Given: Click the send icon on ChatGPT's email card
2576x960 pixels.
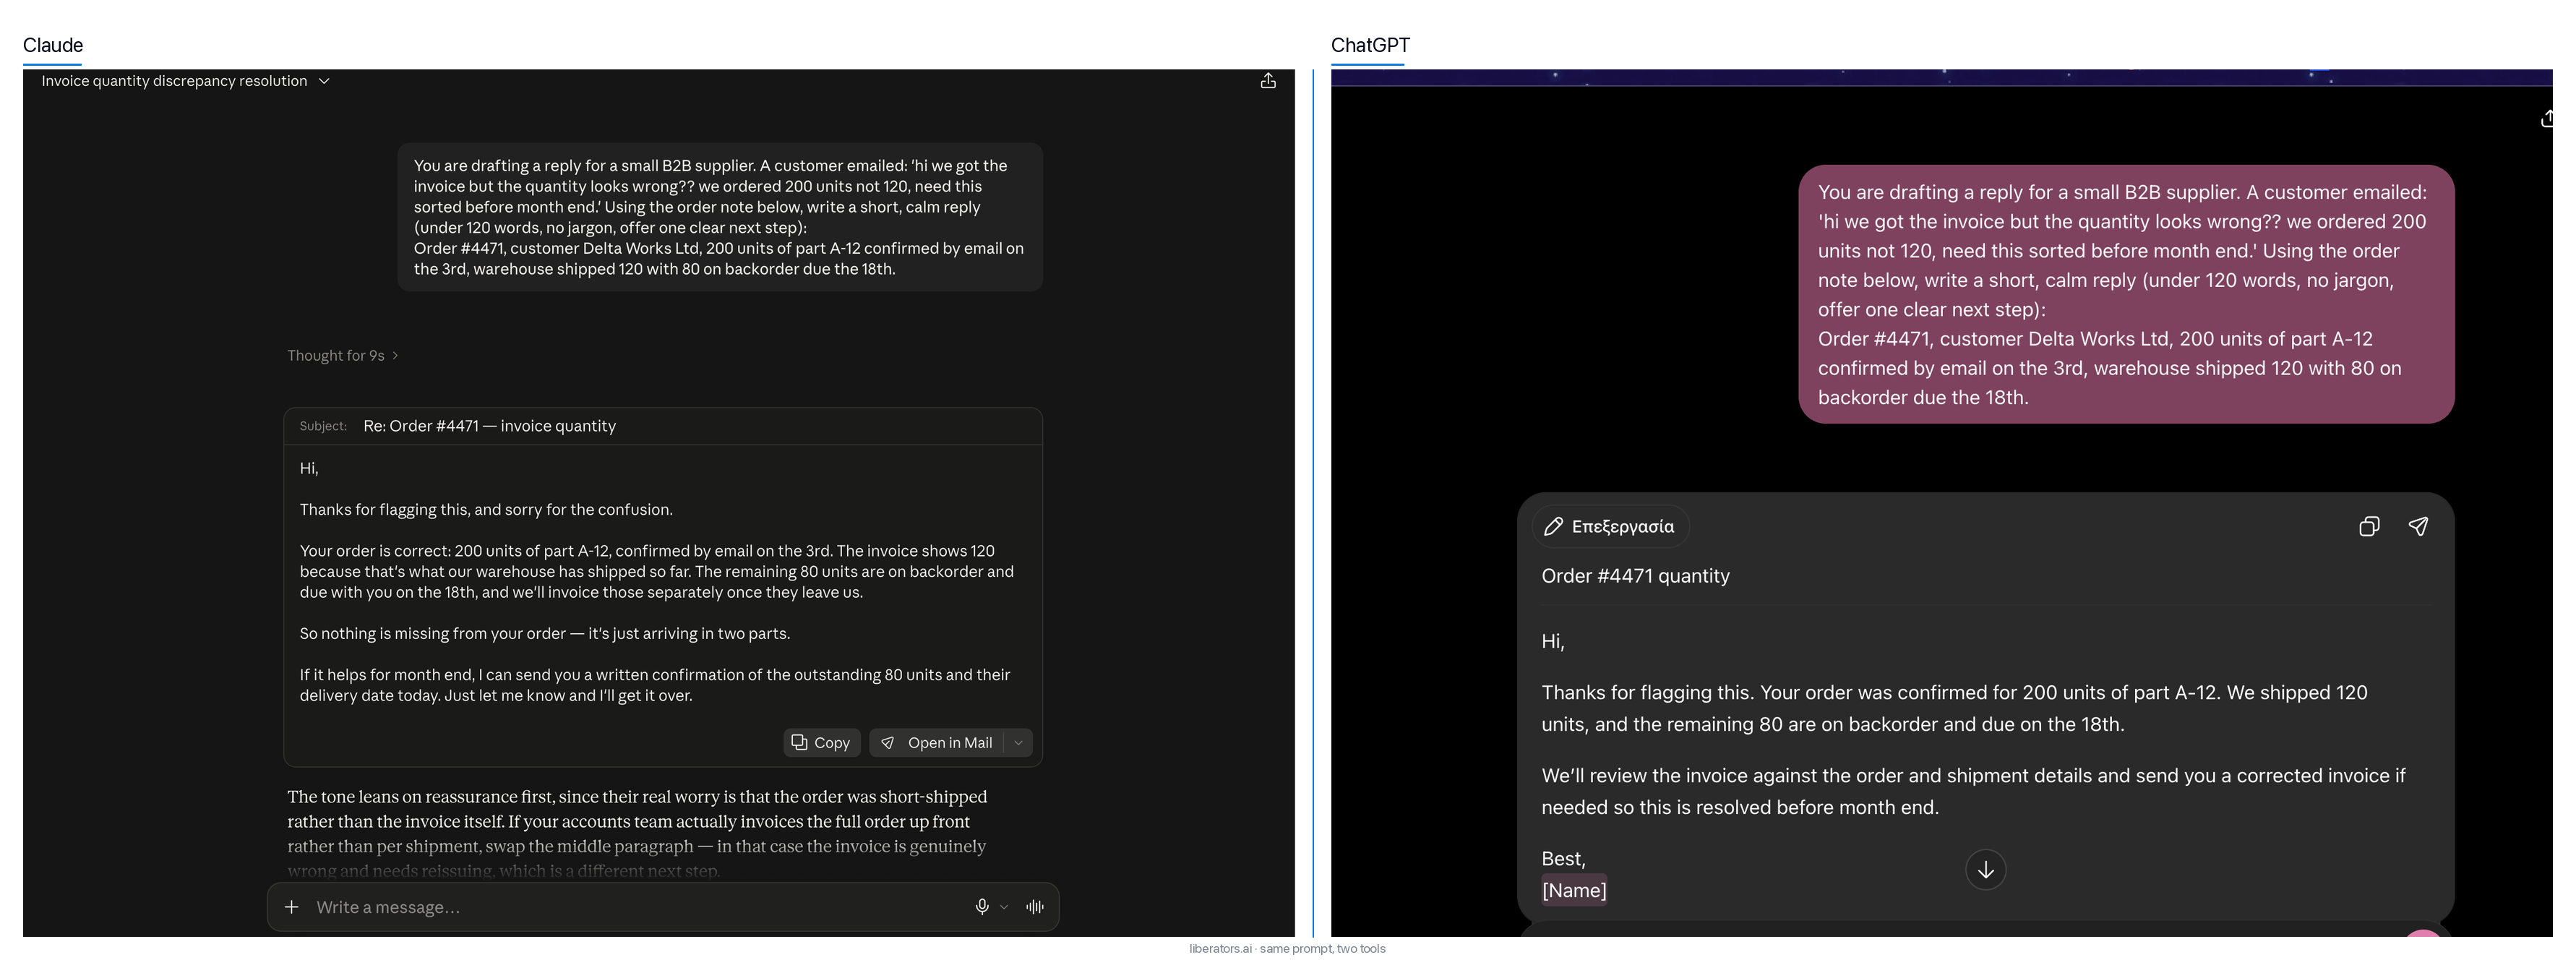Looking at the screenshot, I should pyautogui.click(x=2418, y=527).
